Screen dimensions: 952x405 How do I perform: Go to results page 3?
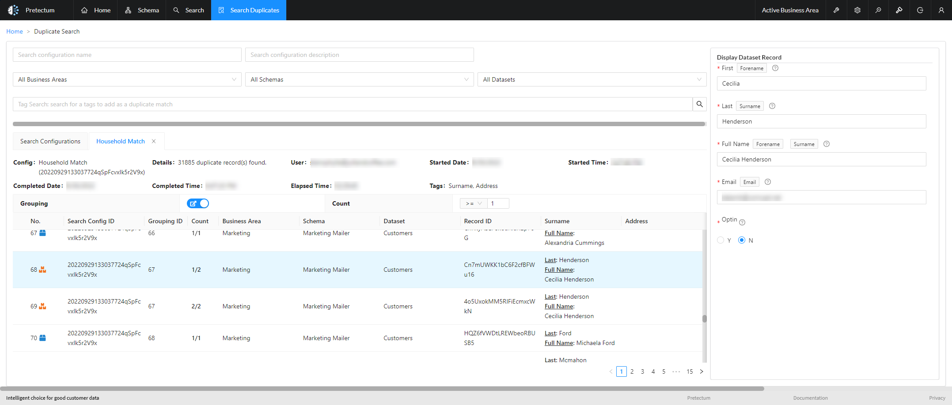tap(643, 371)
